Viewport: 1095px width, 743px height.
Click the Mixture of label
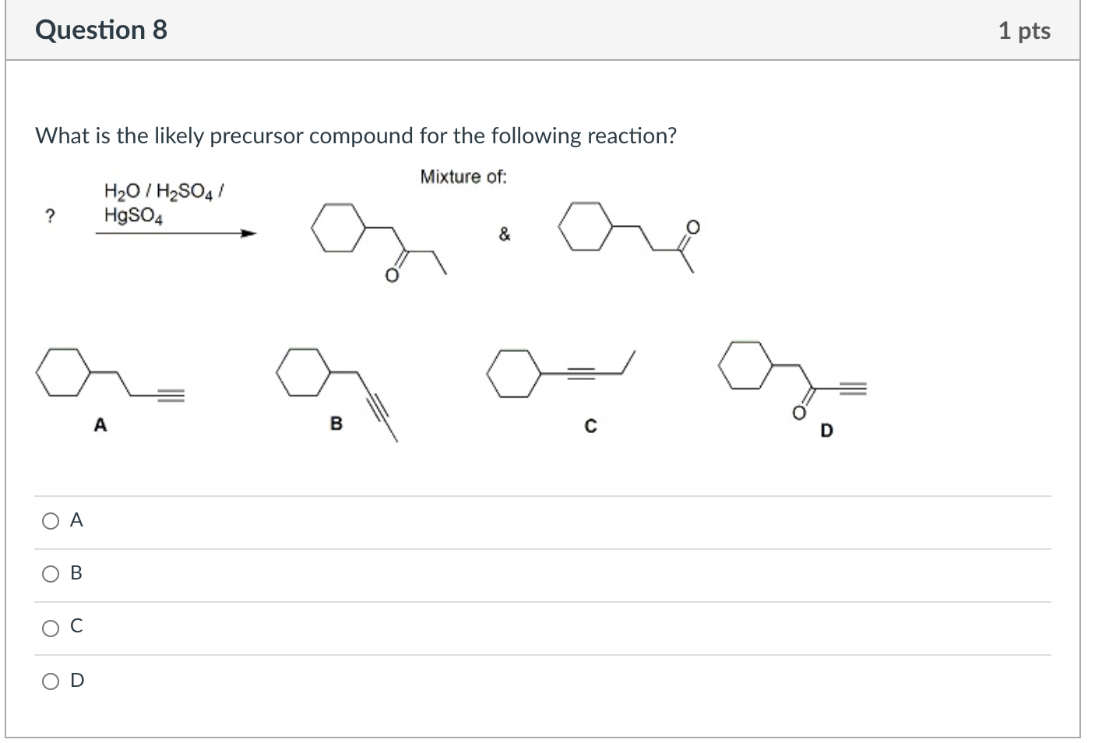(x=463, y=176)
